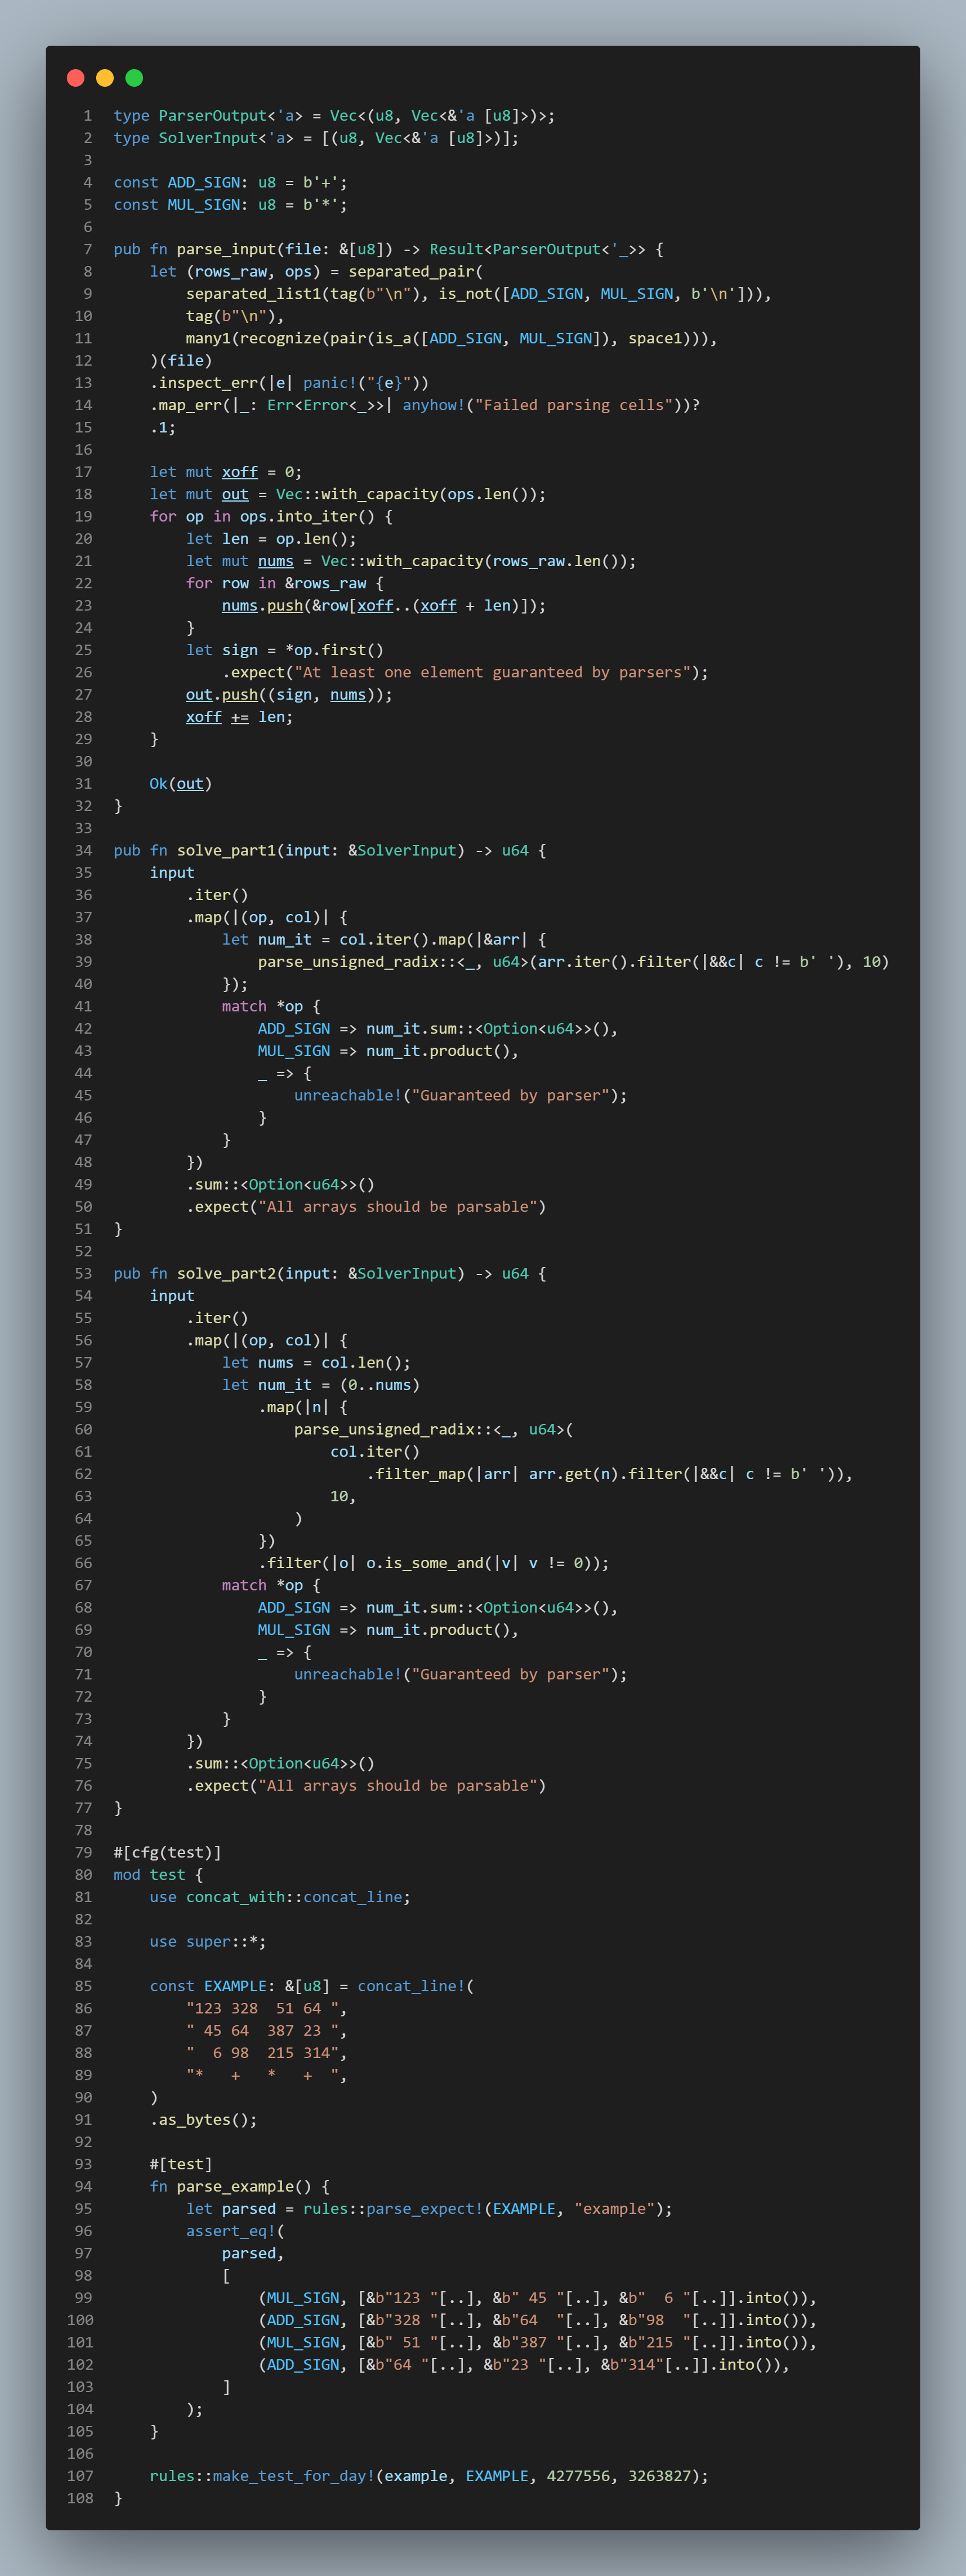The width and height of the screenshot is (966, 2576).
Task: Click the '#[test]' attribute on line 93
Action: click(181, 2164)
